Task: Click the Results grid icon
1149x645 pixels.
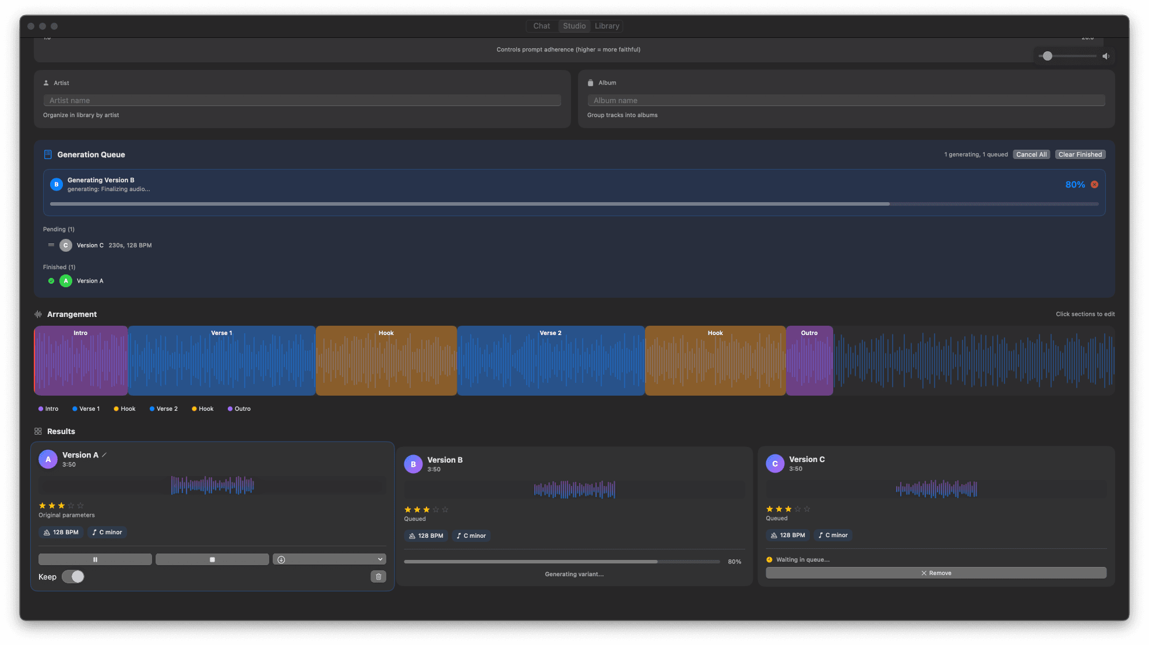Action: pyautogui.click(x=38, y=431)
